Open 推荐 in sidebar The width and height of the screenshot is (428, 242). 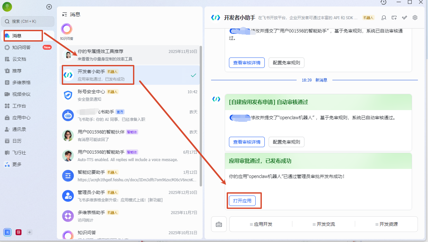27,71
